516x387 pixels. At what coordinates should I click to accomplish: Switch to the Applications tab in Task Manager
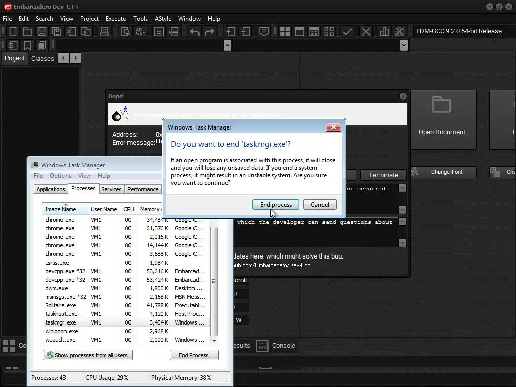point(51,189)
